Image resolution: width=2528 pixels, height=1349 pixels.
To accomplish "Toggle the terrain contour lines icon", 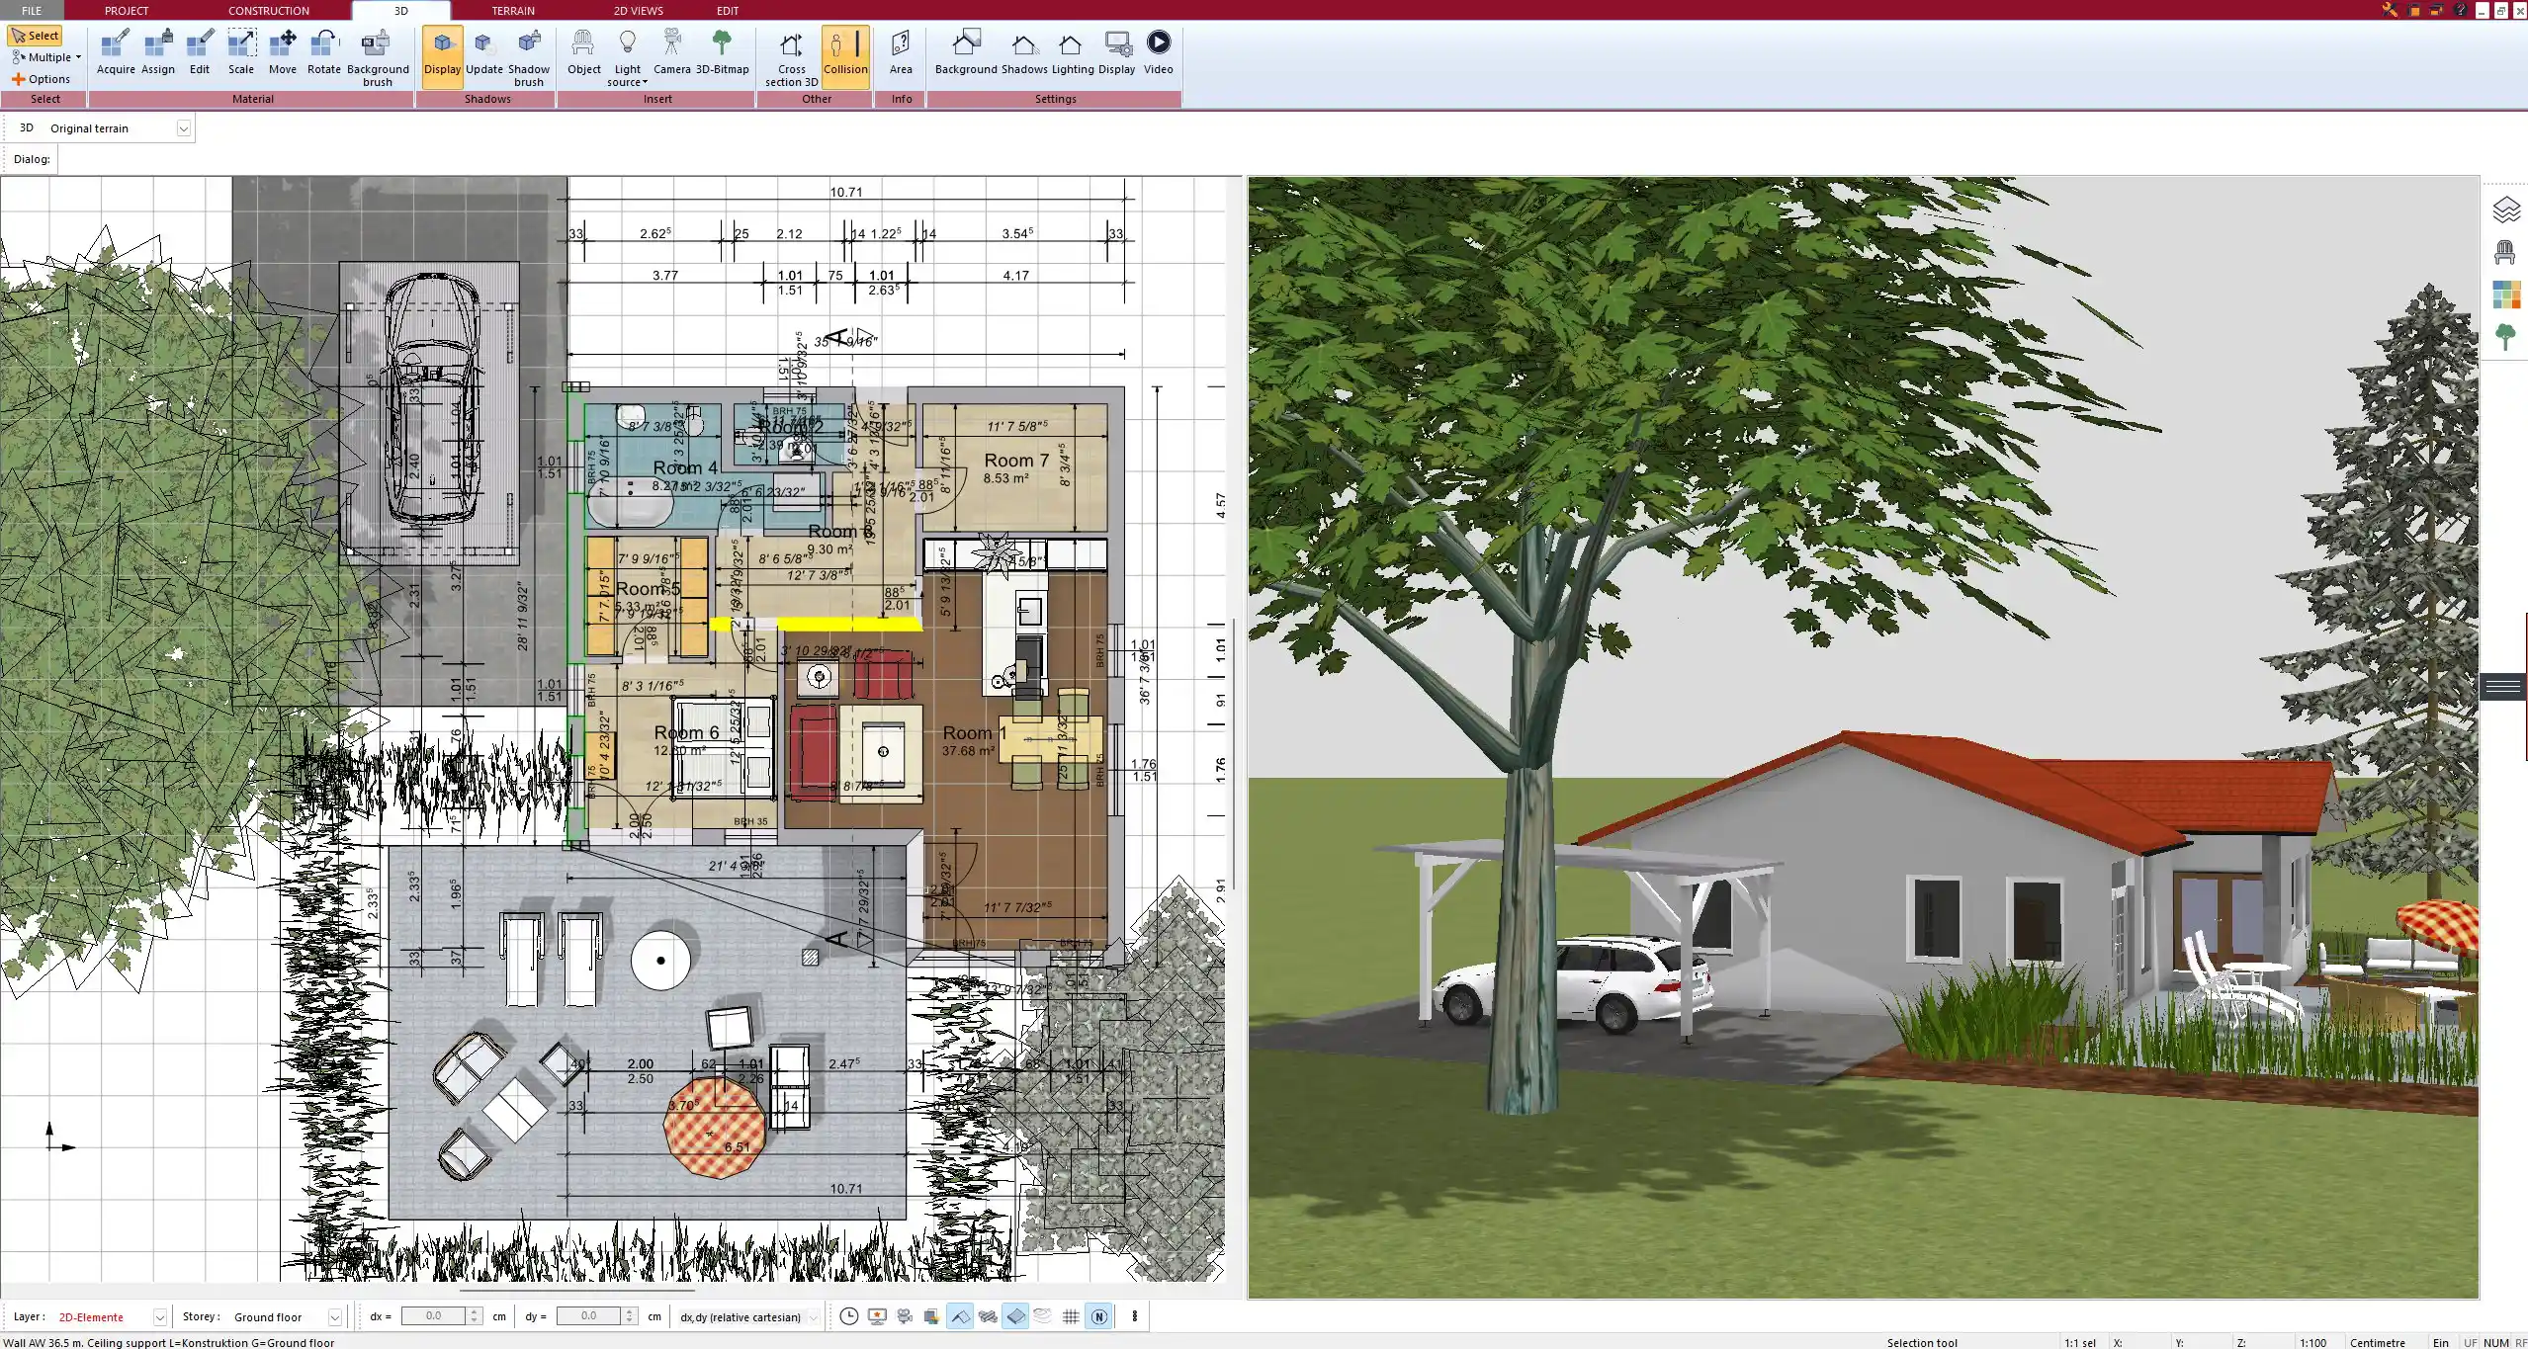I will 1043,1316.
